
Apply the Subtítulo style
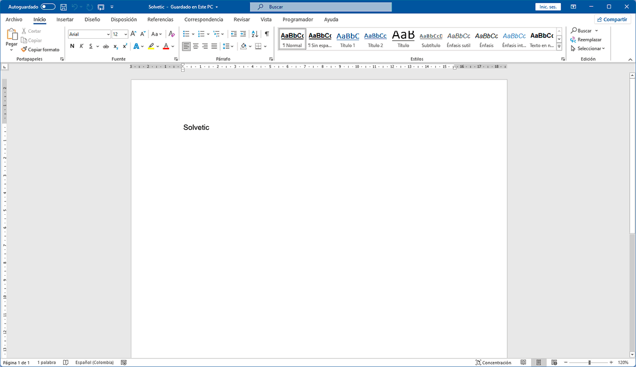pyautogui.click(x=431, y=39)
